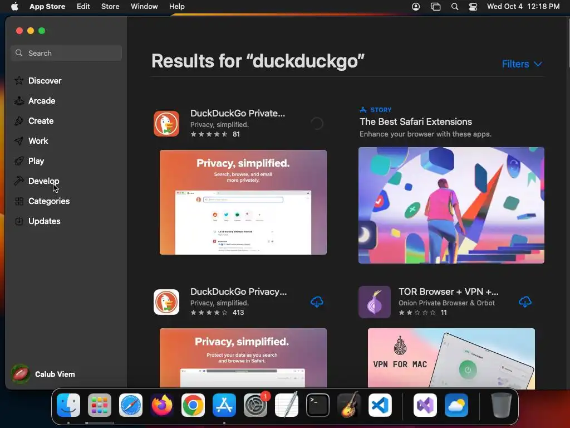Open the Edit menu
This screenshot has width=570, height=428.
(x=83, y=7)
